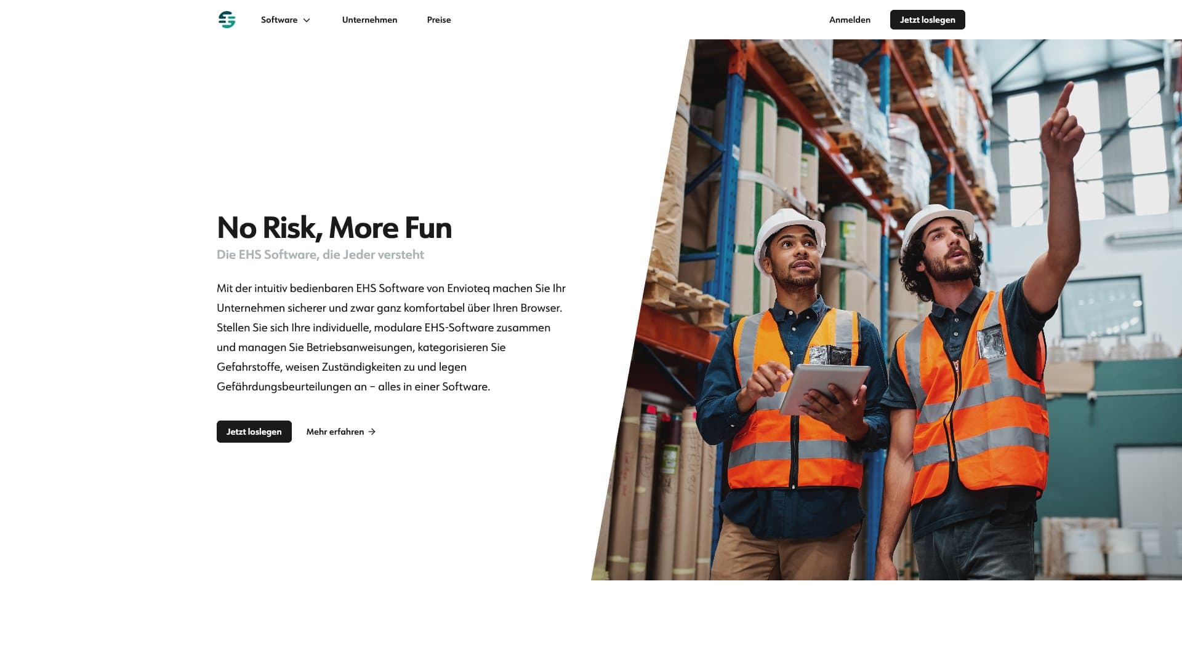Click the right-arrow graphic in the learn-more link
Screen dimensions: 1182x664
pyautogui.click(x=372, y=432)
